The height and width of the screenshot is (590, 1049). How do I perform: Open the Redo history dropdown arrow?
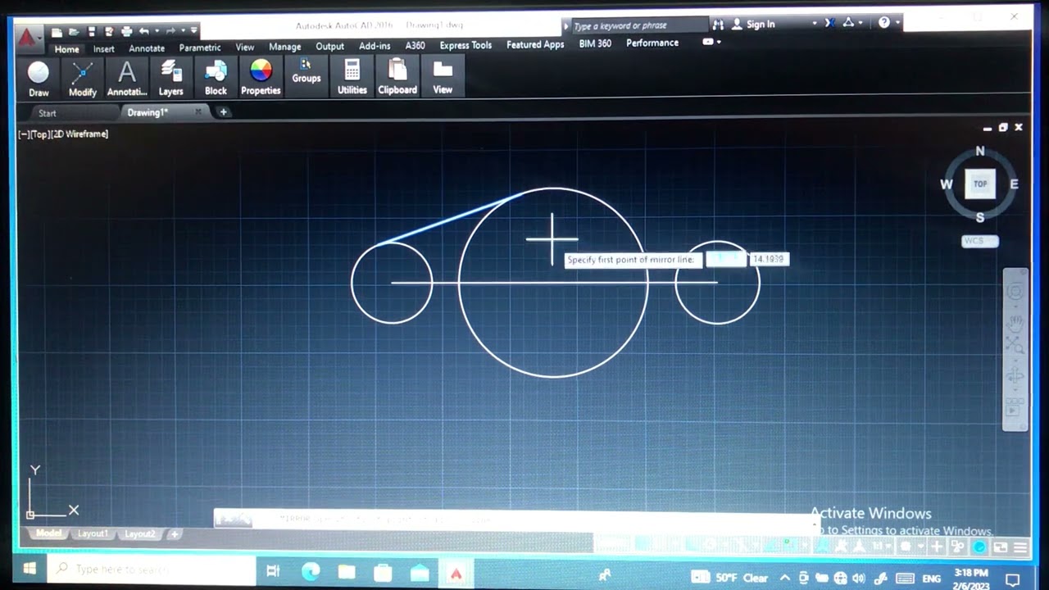[183, 30]
